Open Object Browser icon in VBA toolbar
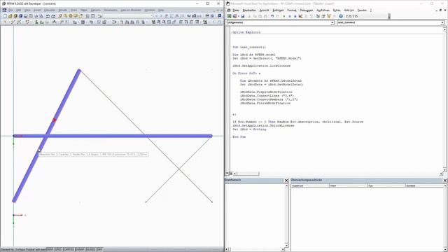 (328, 16)
